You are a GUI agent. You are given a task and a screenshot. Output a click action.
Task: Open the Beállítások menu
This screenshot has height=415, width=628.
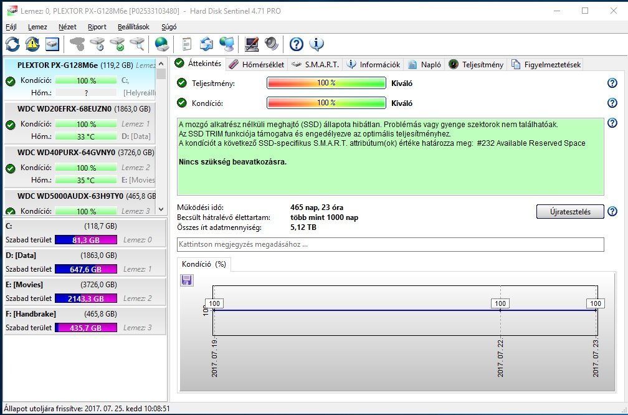(133, 27)
